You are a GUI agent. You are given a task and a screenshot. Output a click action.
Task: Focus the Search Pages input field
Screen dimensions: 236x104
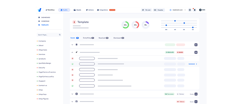(x=49, y=35)
